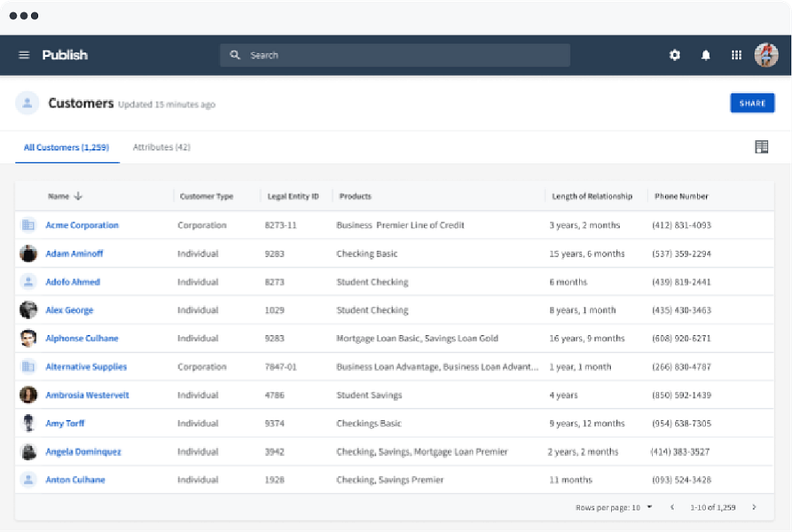Open the notifications bell
Viewport: 792px width, 532px height.
pyautogui.click(x=706, y=55)
